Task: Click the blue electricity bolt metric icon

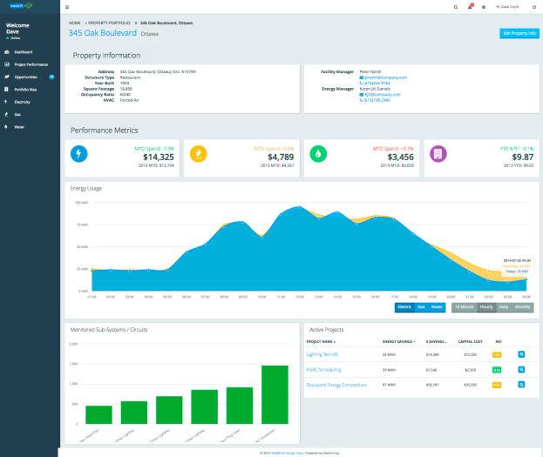Action: (79, 154)
